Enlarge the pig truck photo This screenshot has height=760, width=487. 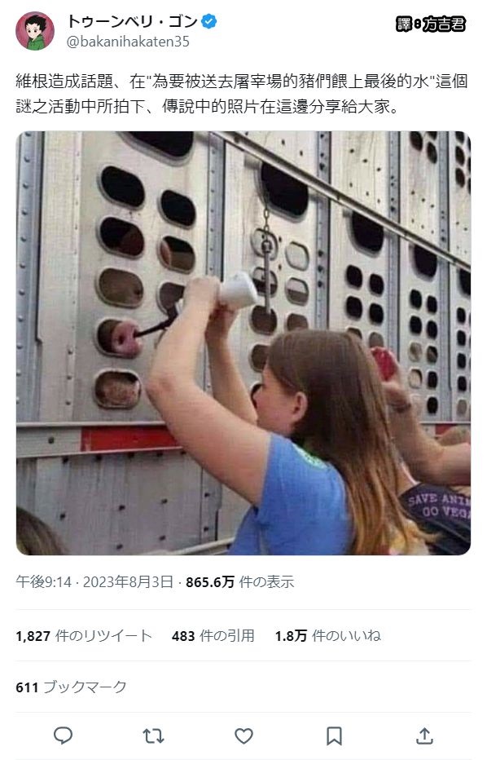click(243, 343)
